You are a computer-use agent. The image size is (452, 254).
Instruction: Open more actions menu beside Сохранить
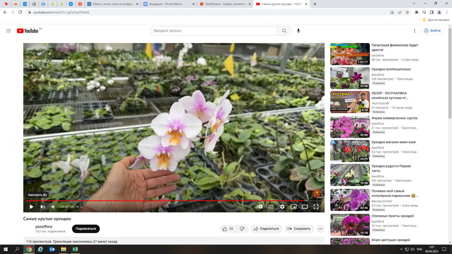click(320, 229)
